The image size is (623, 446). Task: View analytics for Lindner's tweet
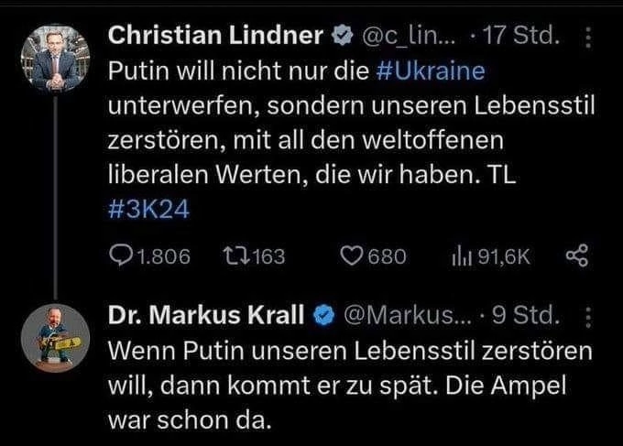click(459, 257)
